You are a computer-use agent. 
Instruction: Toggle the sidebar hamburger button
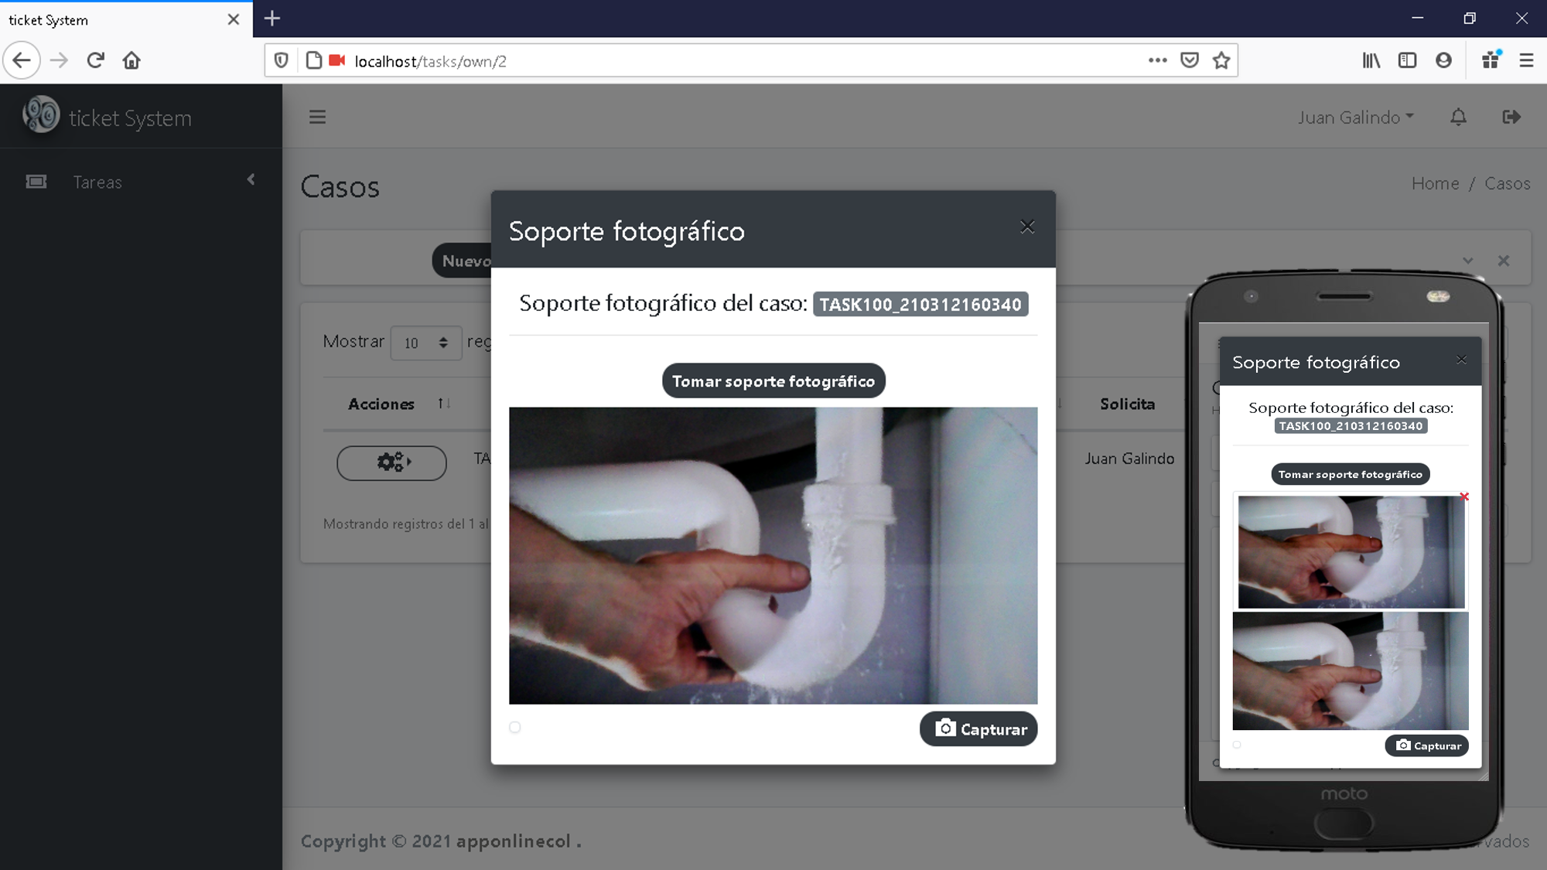(317, 117)
